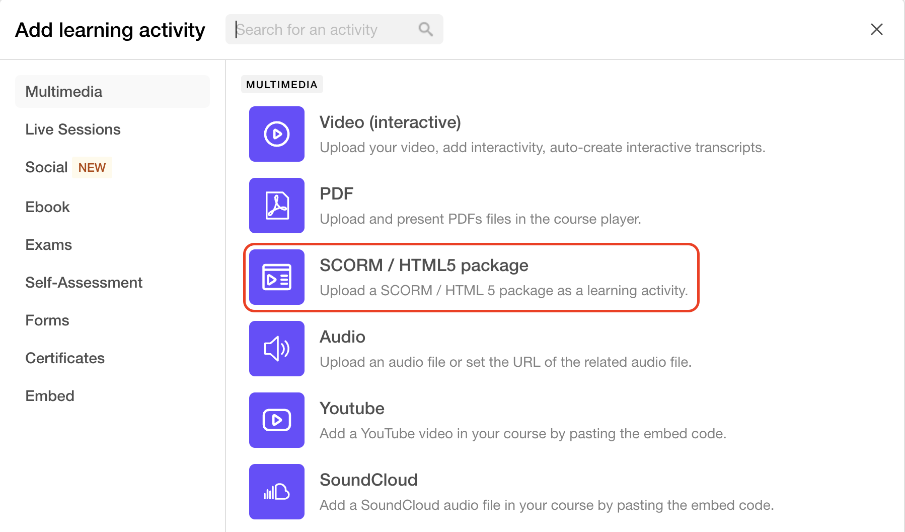Image resolution: width=905 pixels, height=532 pixels.
Task: Switch to Live Sessions category
Action: click(73, 129)
